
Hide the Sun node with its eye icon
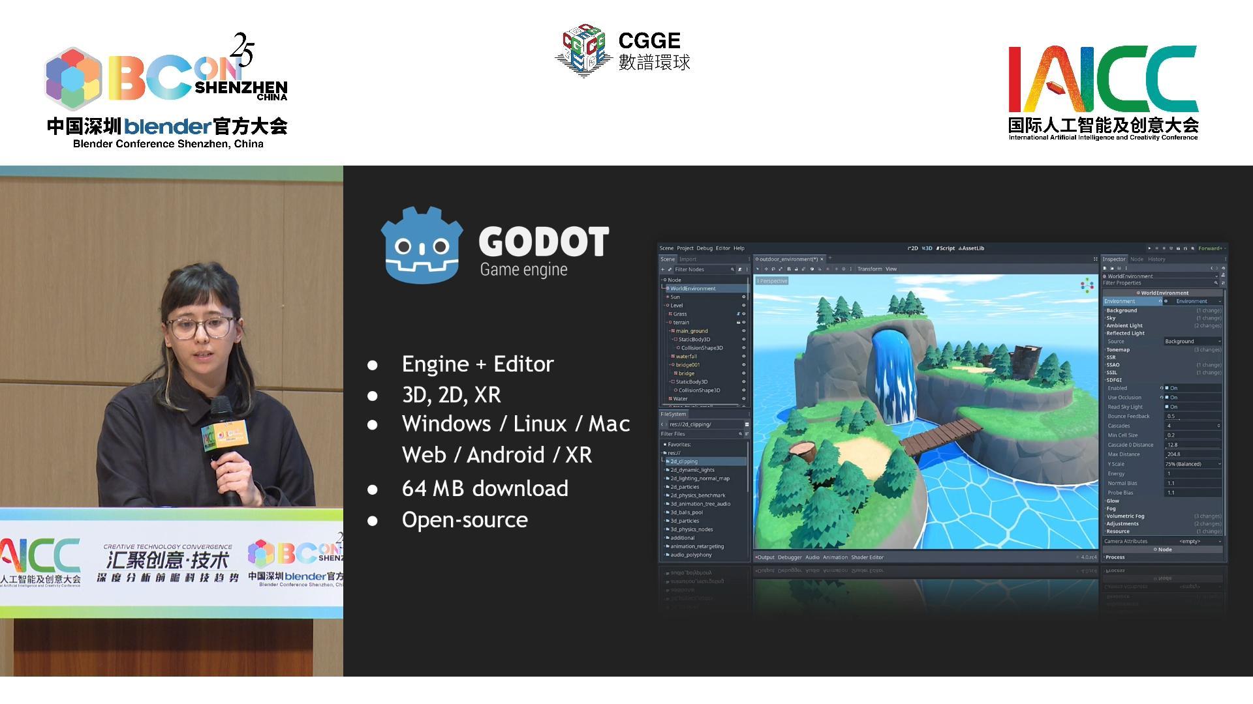743,297
